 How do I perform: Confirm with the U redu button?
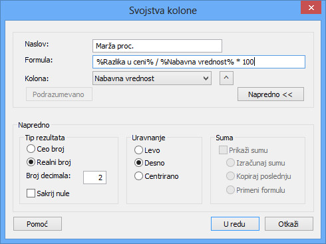pyautogui.click(x=235, y=224)
